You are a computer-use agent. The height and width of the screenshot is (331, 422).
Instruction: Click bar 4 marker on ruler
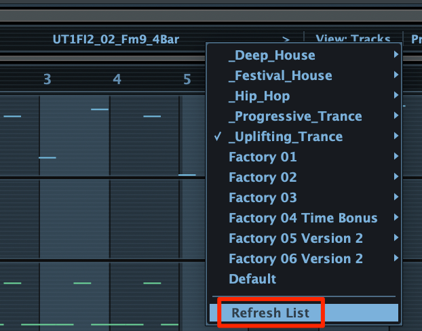[x=117, y=79]
